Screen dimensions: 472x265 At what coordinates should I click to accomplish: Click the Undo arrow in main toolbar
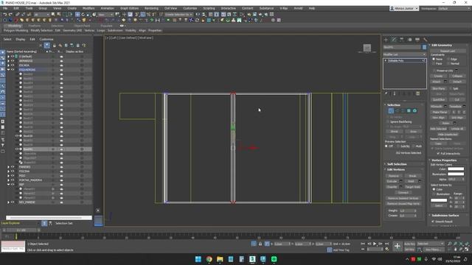tap(5, 15)
